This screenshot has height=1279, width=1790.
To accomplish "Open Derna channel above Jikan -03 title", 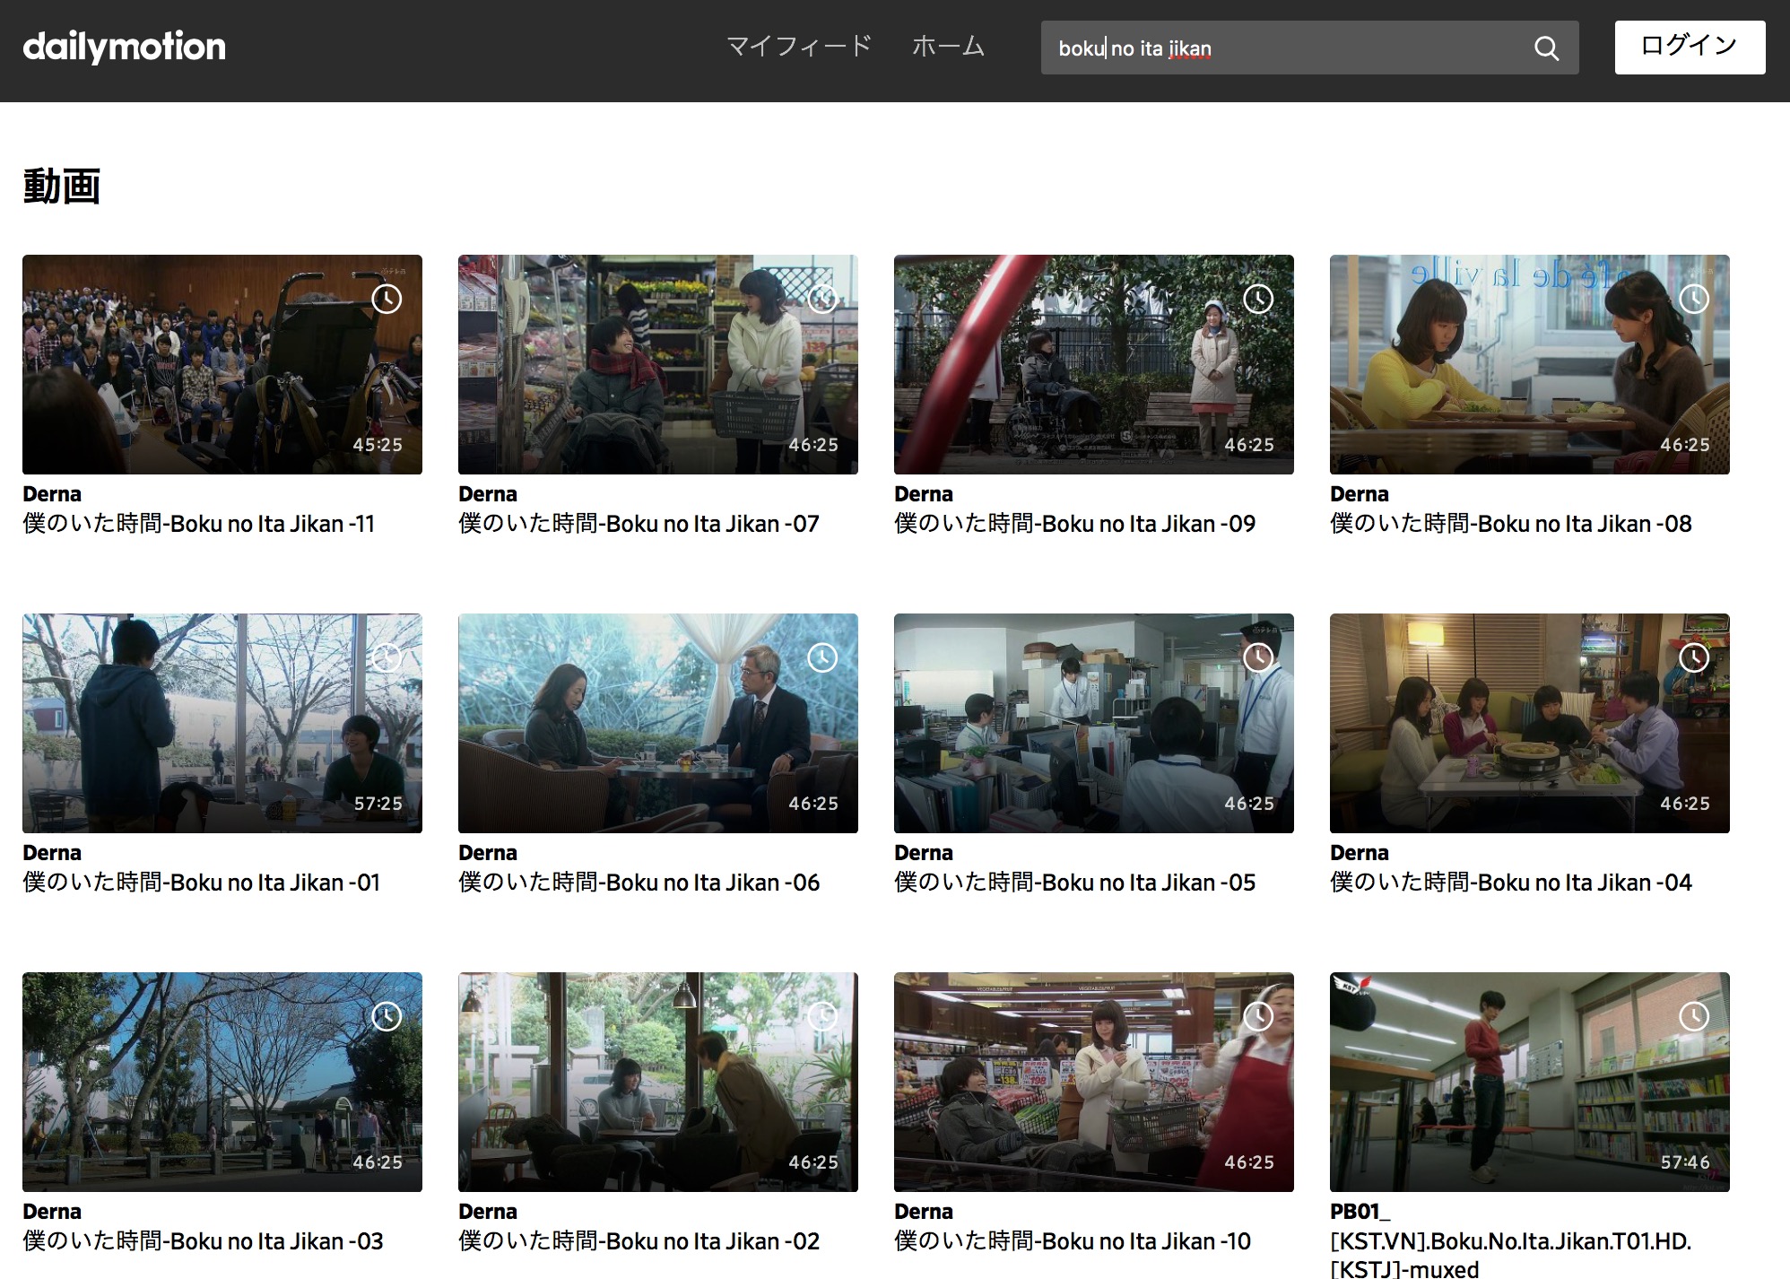I will pos(52,1212).
